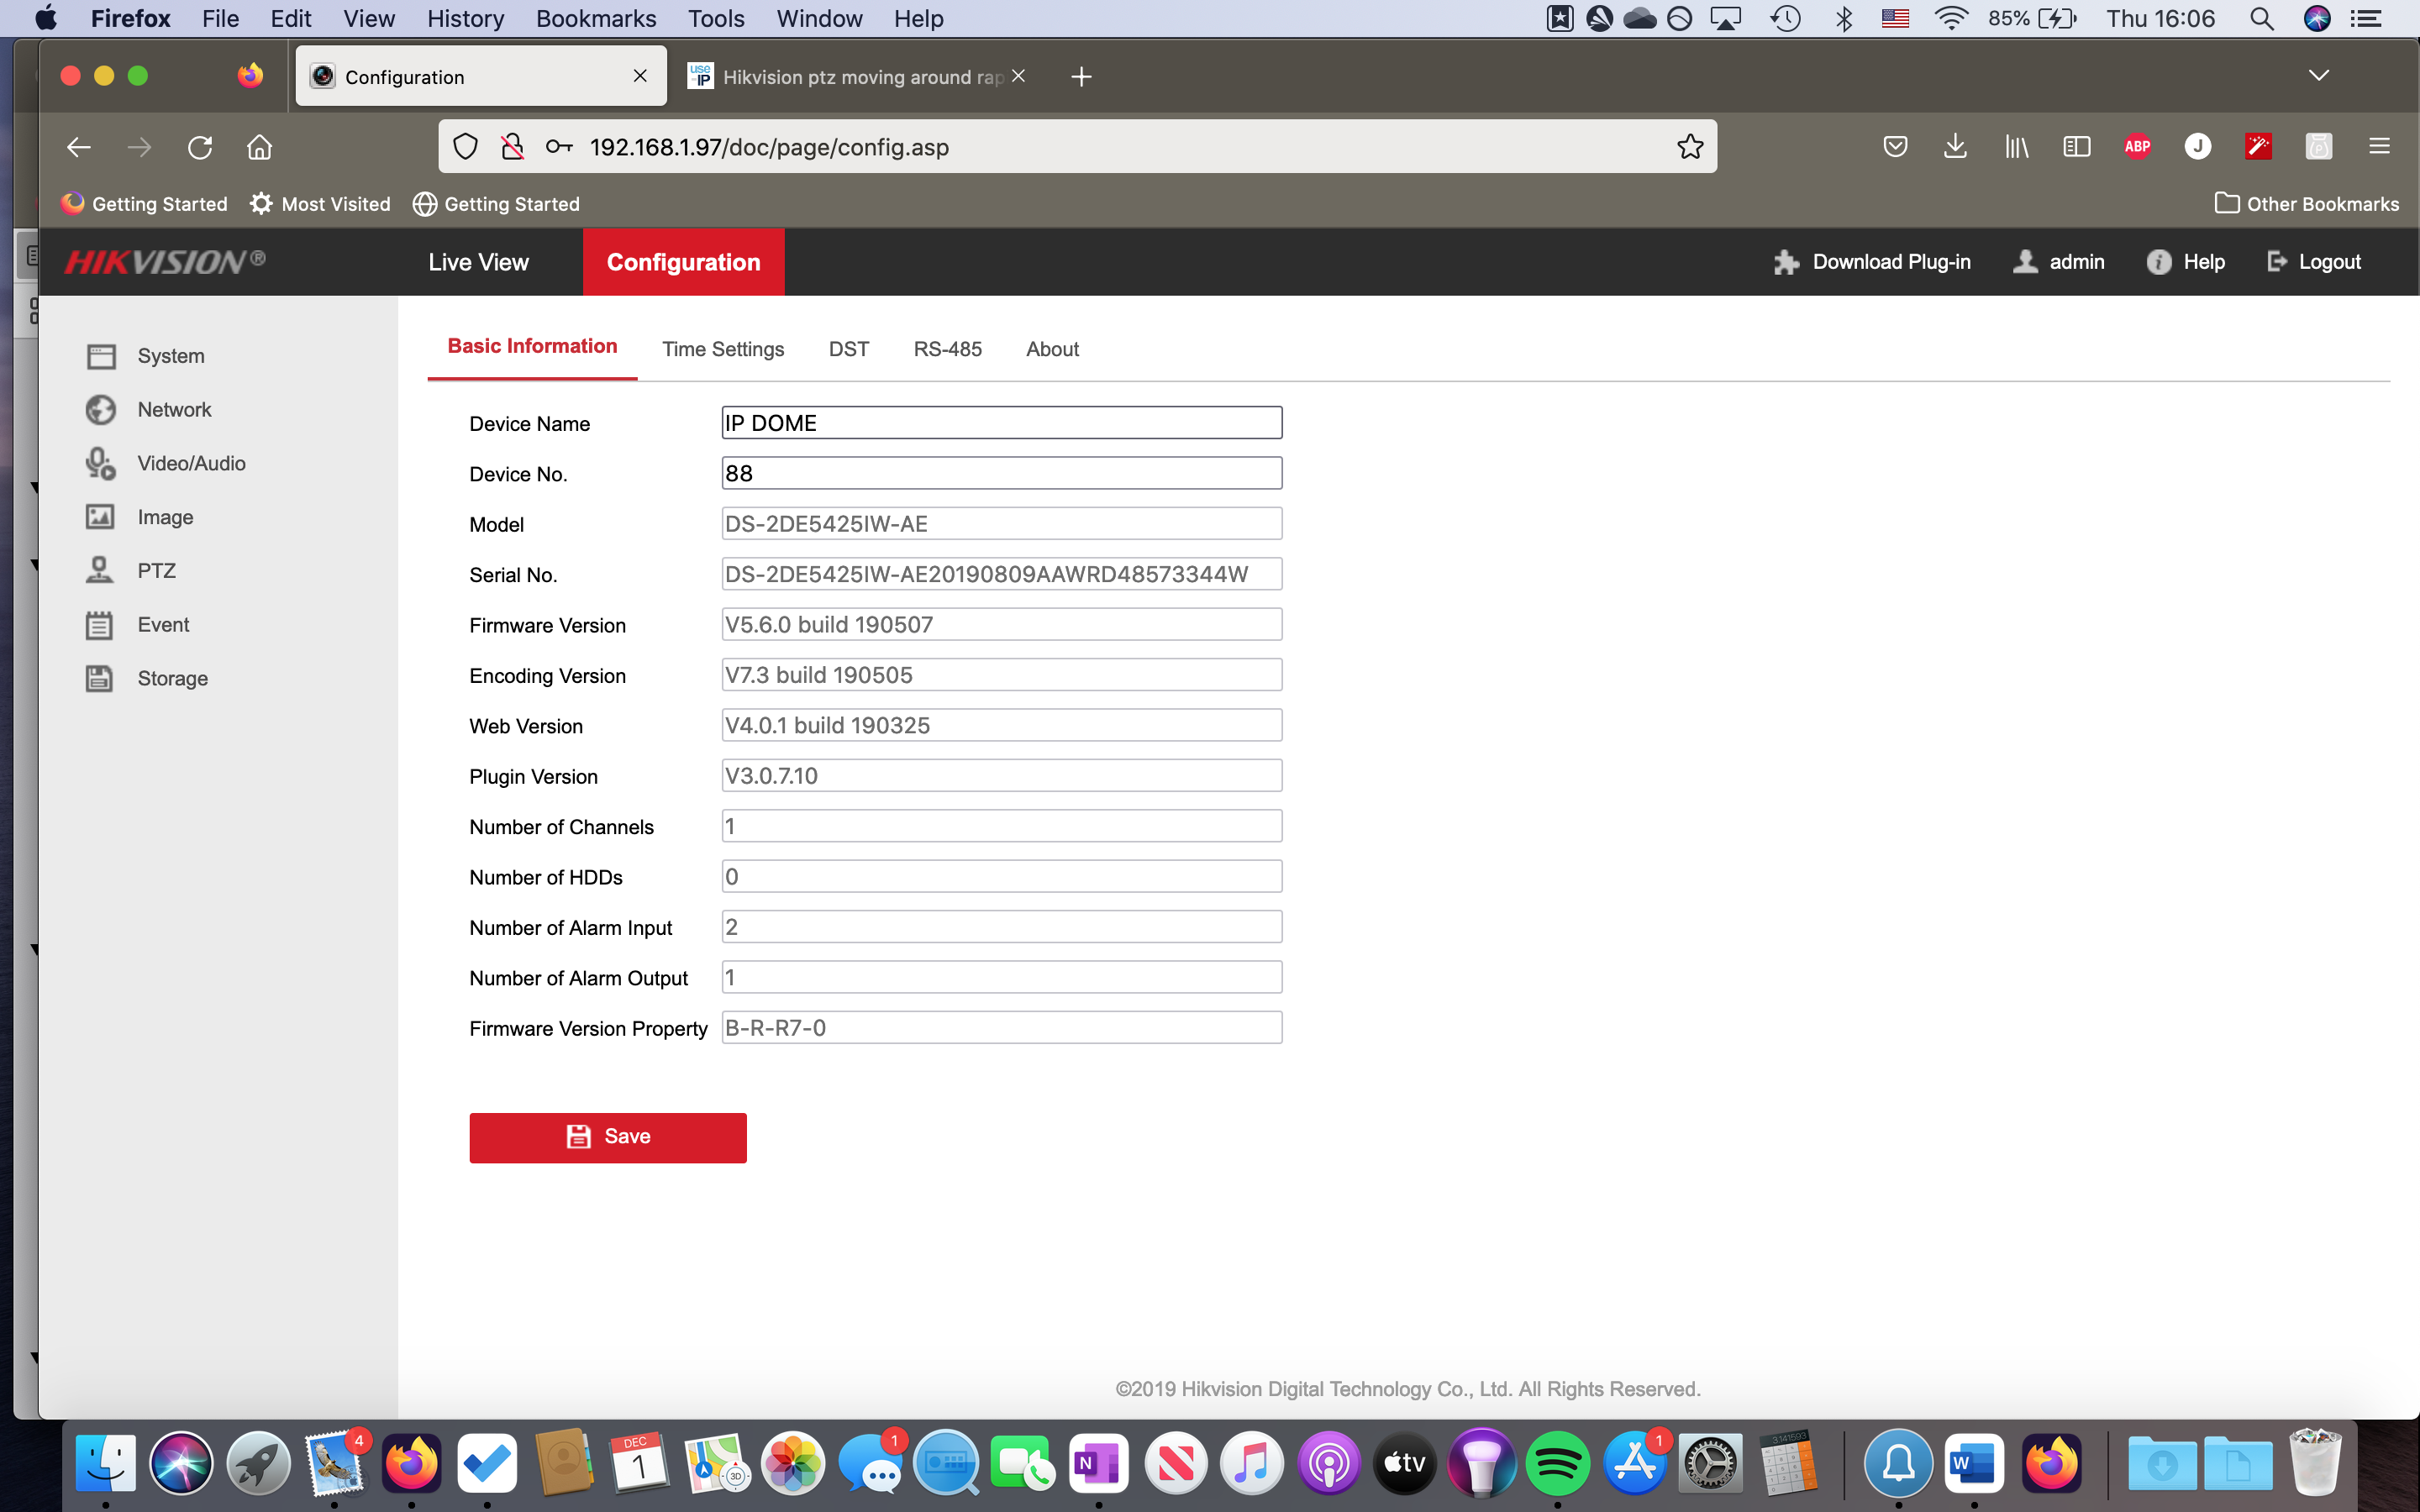Screen dimensions: 2420x1512
Task: Go to Network configuration section
Action: tap(174, 410)
